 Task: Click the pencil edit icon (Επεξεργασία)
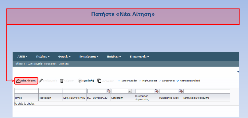tap(41, 81)
